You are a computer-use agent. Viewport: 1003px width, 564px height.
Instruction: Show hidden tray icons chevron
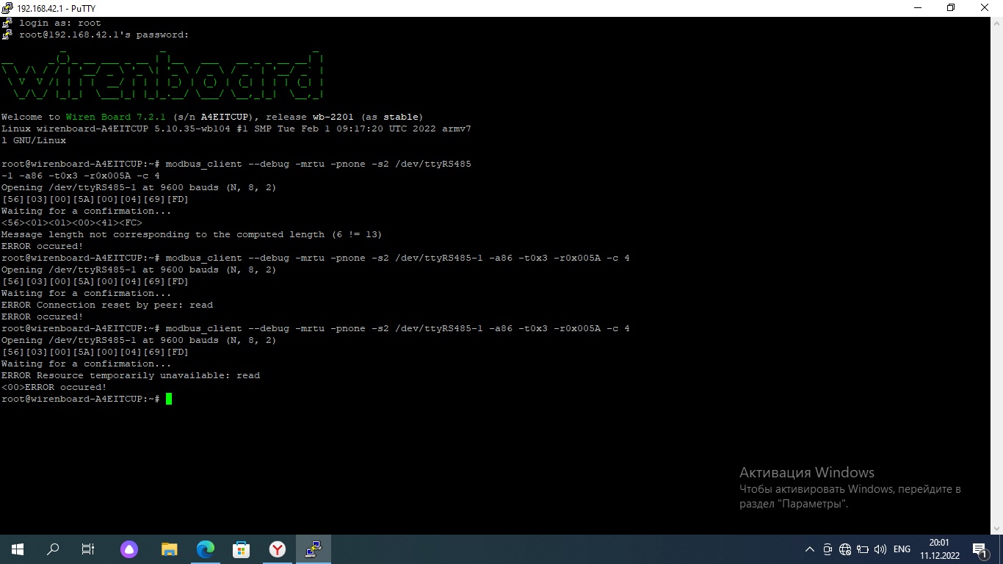[x=810, y=549]
